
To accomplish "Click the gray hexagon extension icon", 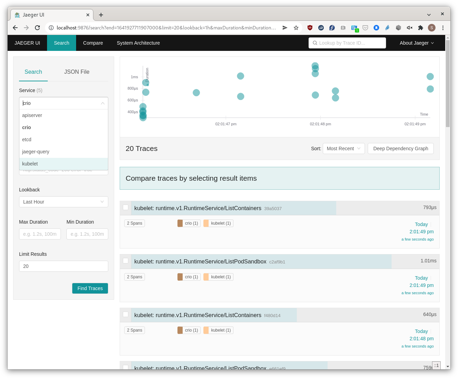I will click(x=399, y=28).
